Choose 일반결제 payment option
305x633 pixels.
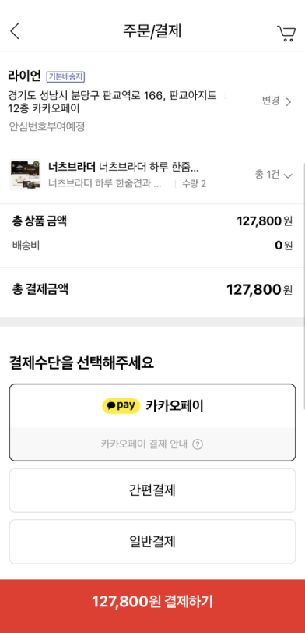click(152, 542)
